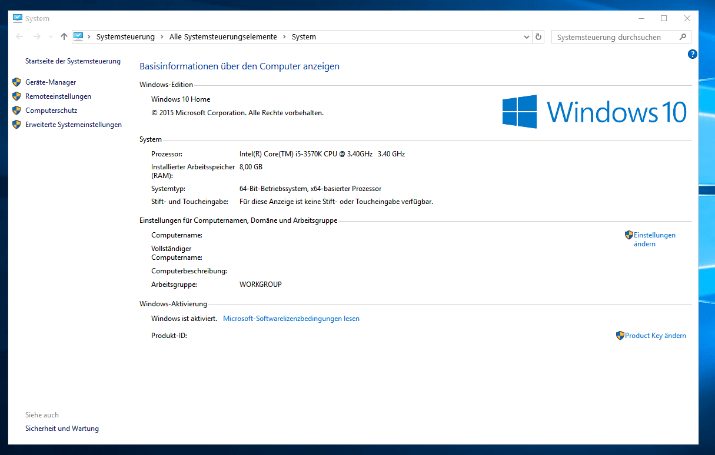Image resolution: width=715 pixels, height=455 pixels.
Task: Expand chevron after Alle Systemsteuerungselemente
Action: (284, 37)
